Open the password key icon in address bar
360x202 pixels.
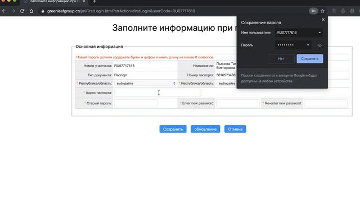coord(313,11)
